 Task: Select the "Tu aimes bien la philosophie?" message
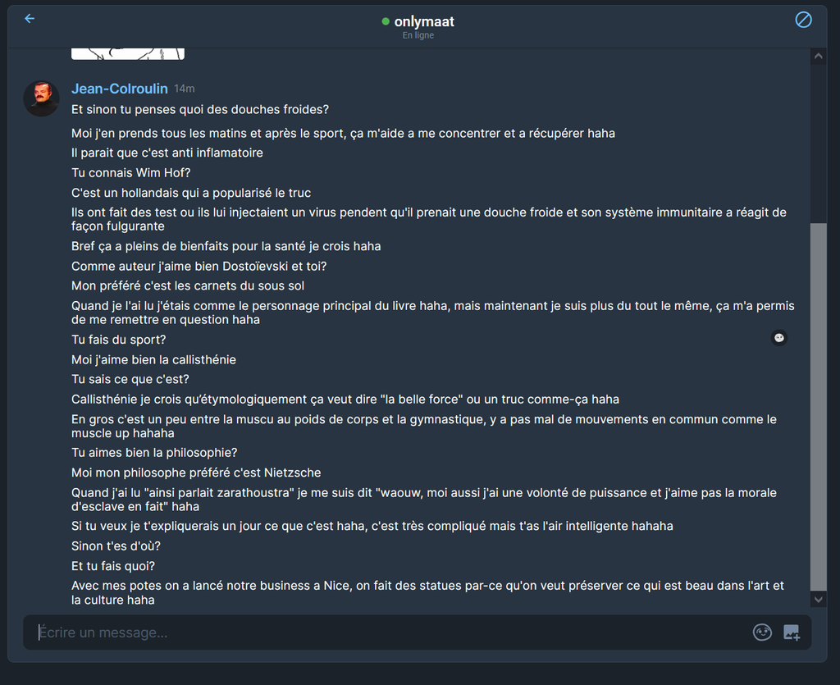(x=154, y=453)
